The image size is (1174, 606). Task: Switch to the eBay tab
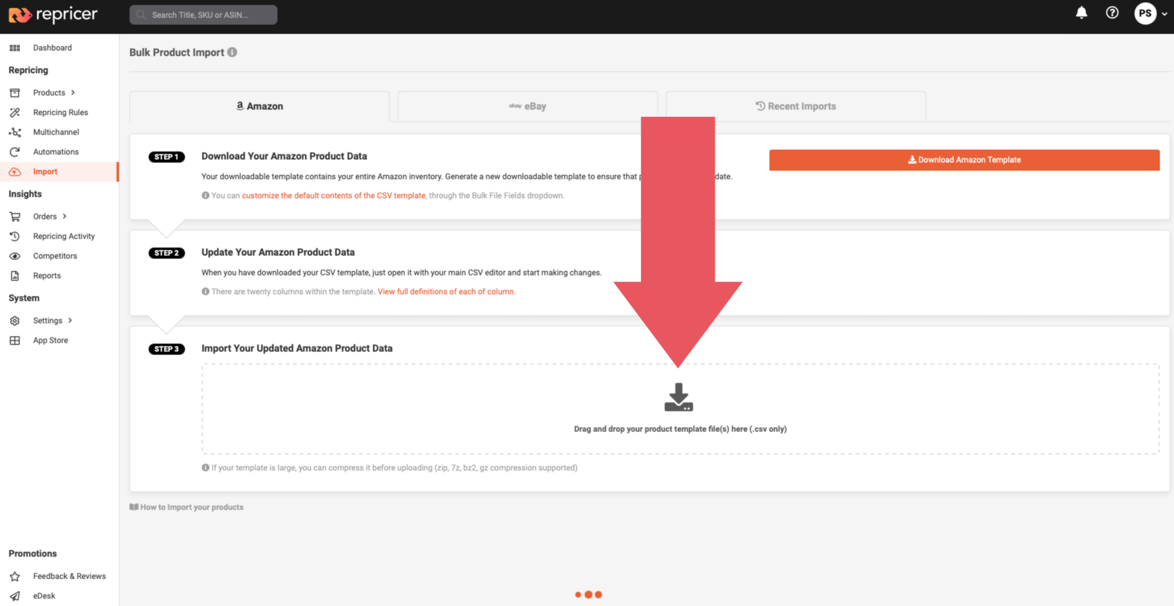pos(527,107)
